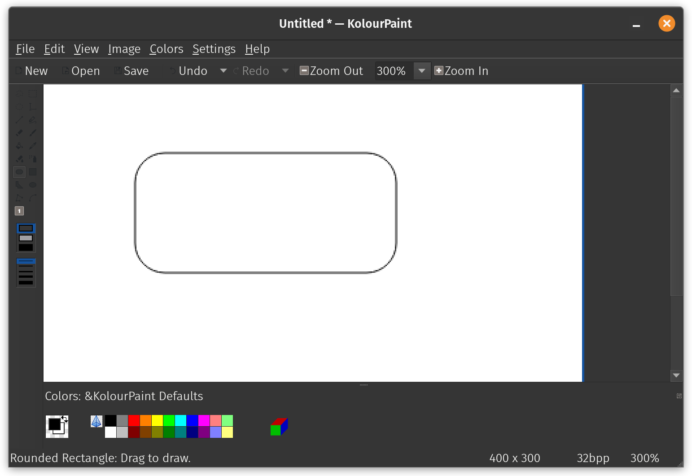Pick the white color swatch
692x476 pixels.
click(x=110, y=432)
